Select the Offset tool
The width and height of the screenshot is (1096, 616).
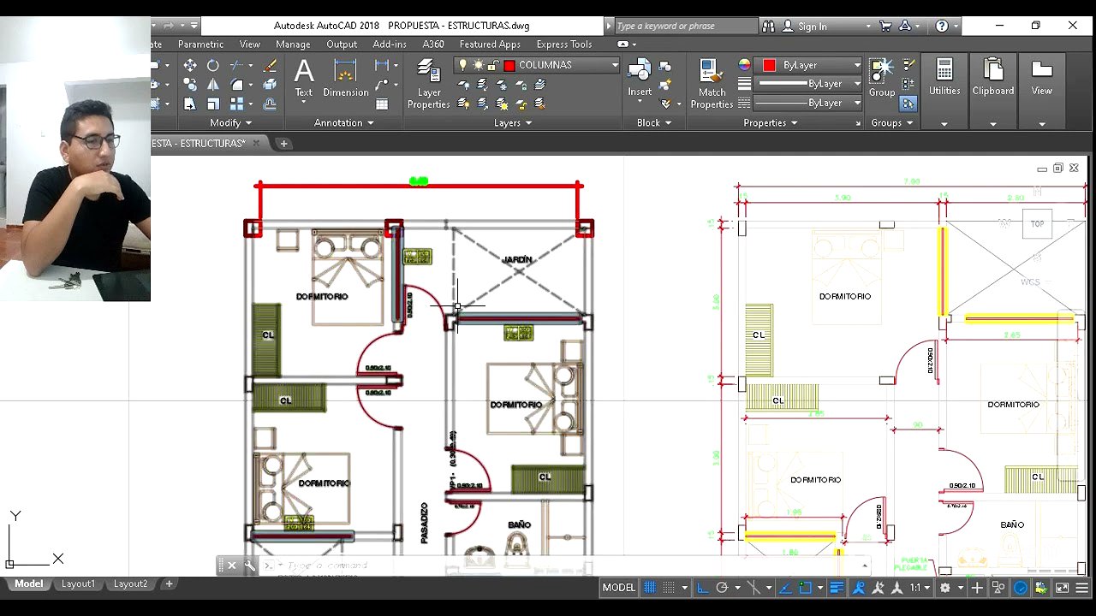click(270, 104)
